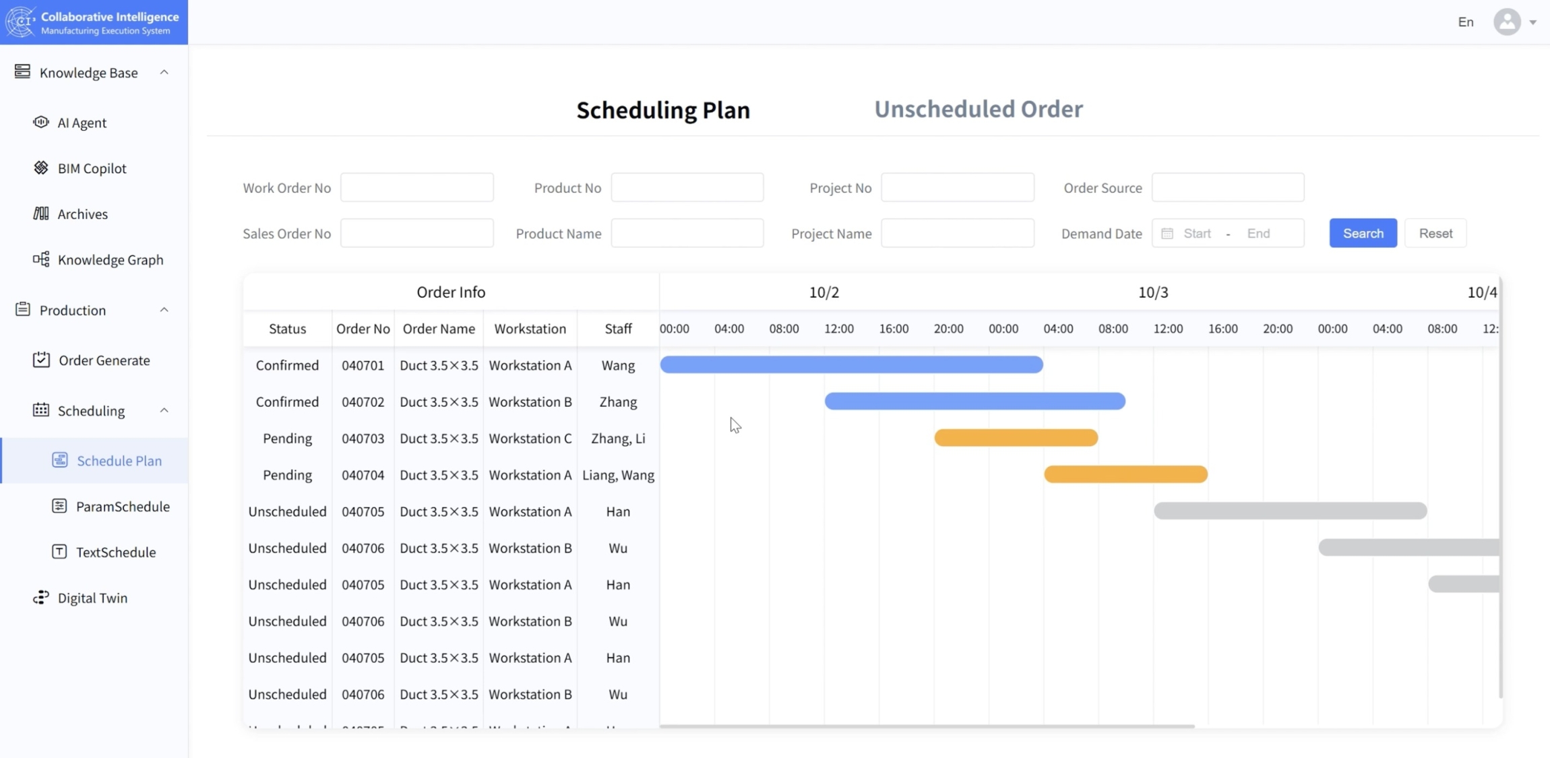Click the Archives icon in sidebar
The image size is (1550, 758).
coord(41,214)
